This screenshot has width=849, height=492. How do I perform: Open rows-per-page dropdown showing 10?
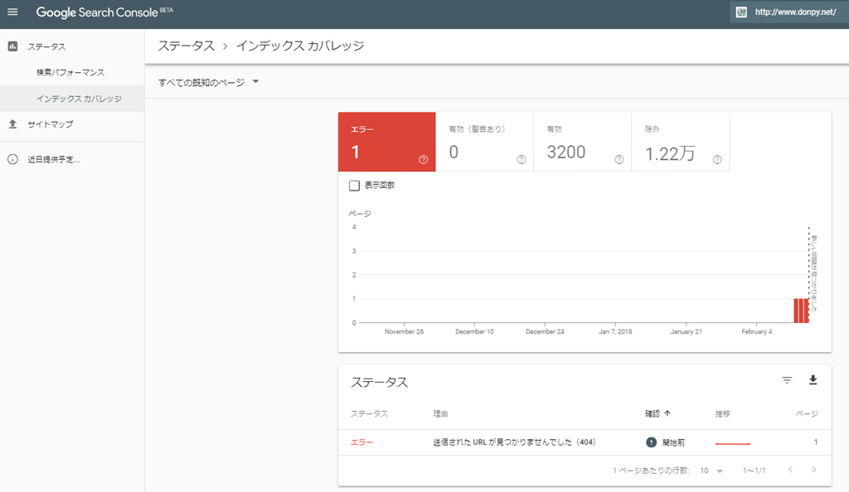click(x=711, y=470)
